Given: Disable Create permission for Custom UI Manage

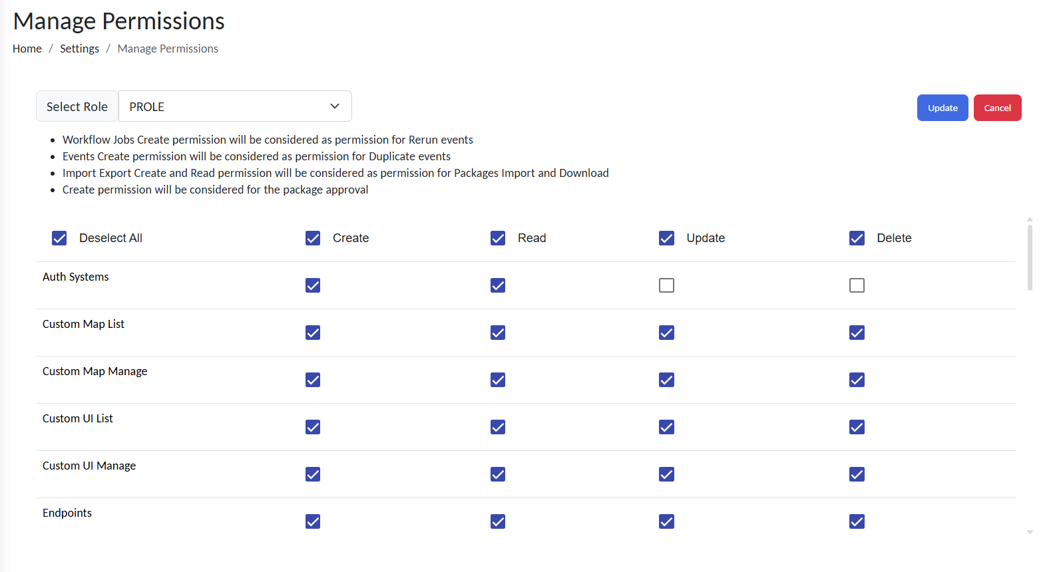Looking at the screenshot, I should coord(313,474).
